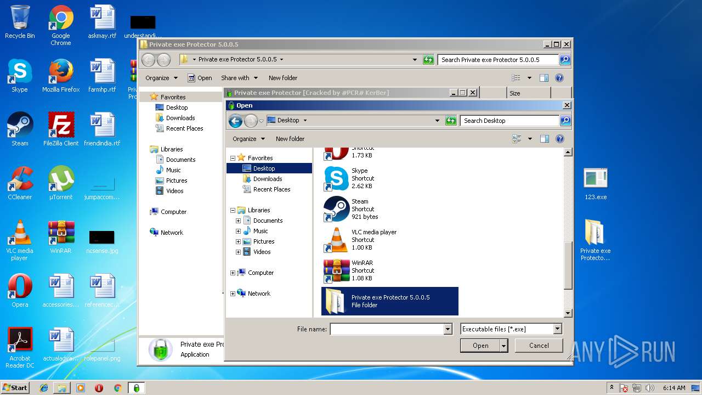This screenshot has width=702, height=395.
Task: Open the Recycle Bin desktop icon
Action: pyautogui.click(x=20, y=22)
